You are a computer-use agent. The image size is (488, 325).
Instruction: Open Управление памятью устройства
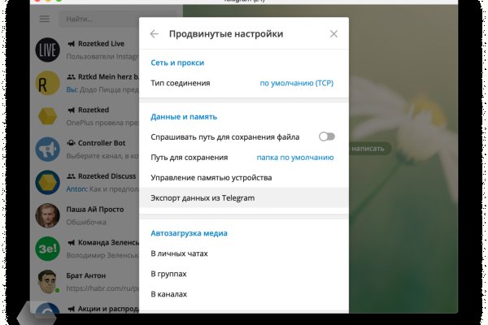tap(211, 177)
